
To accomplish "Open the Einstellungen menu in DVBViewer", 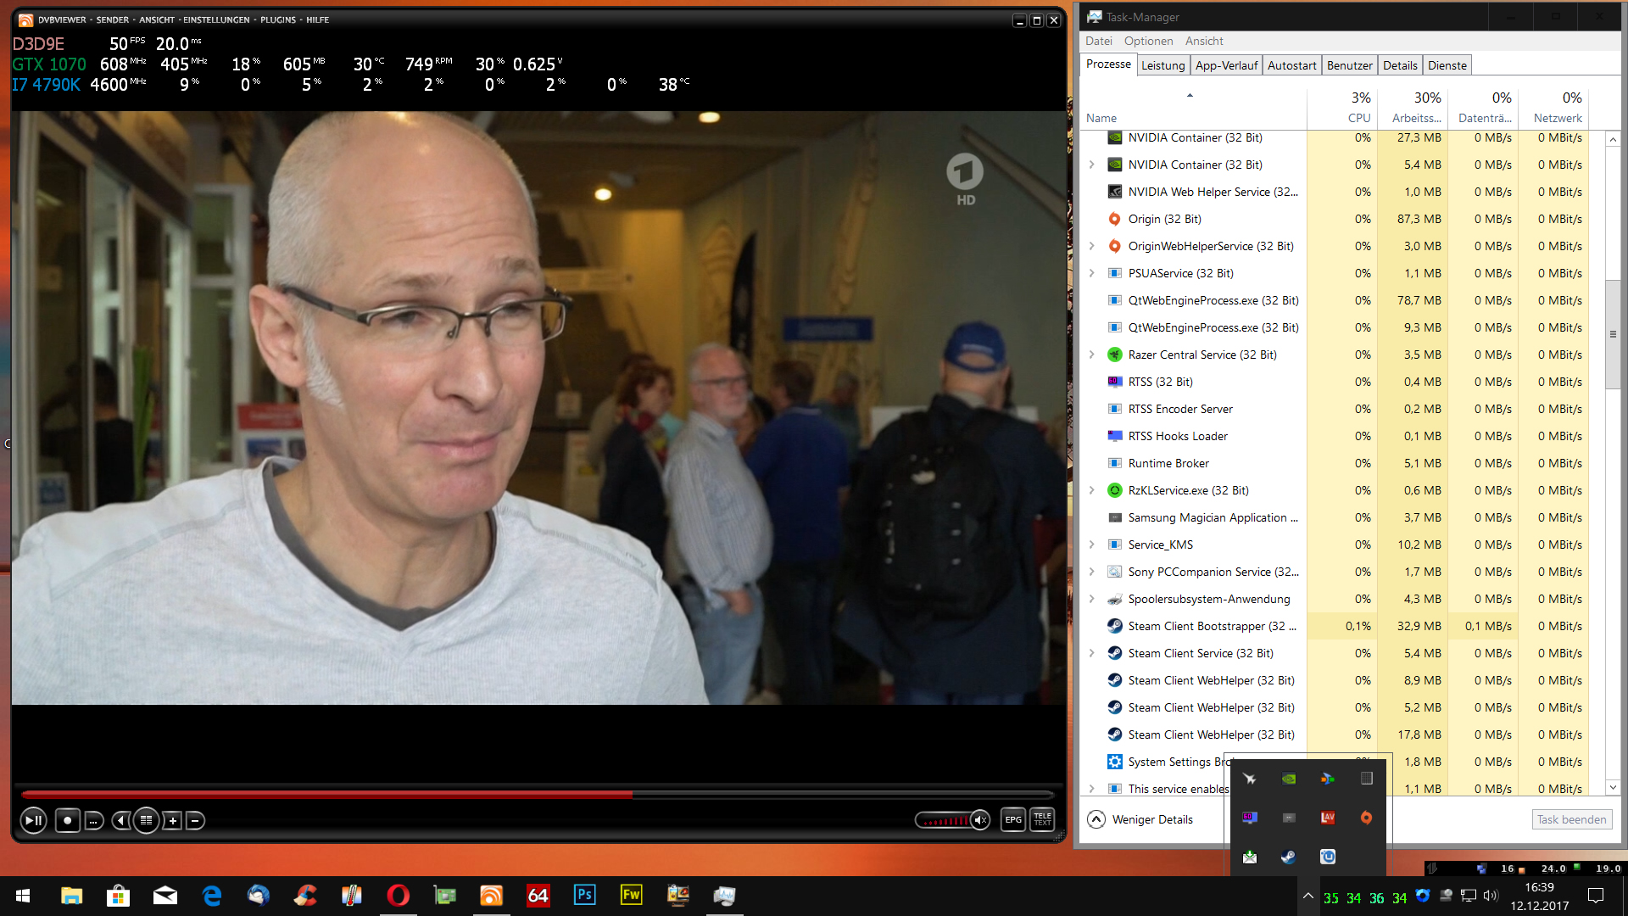I will 216,20.
